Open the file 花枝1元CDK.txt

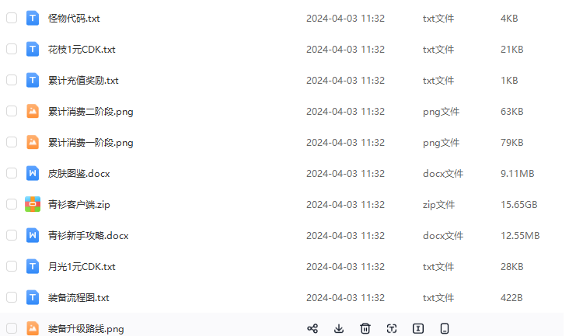[x=82, y=49]
